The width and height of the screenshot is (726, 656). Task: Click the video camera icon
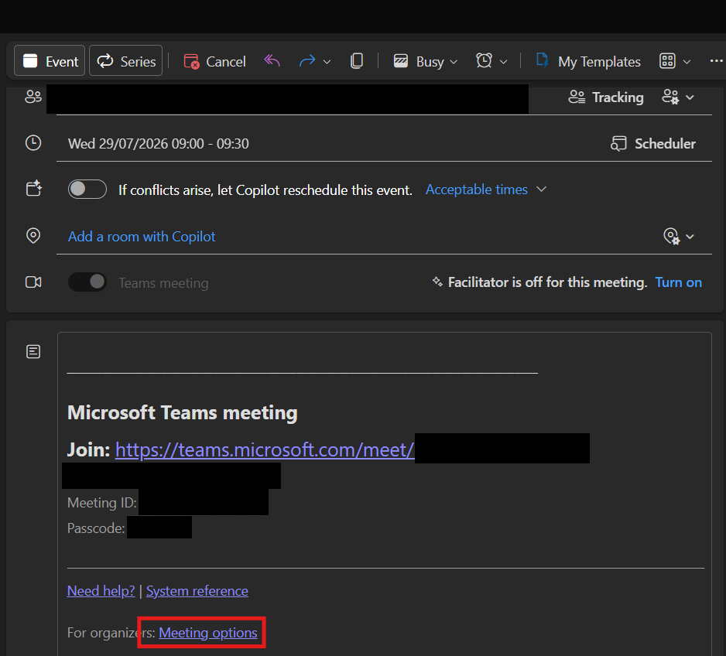tap(33, 282)
